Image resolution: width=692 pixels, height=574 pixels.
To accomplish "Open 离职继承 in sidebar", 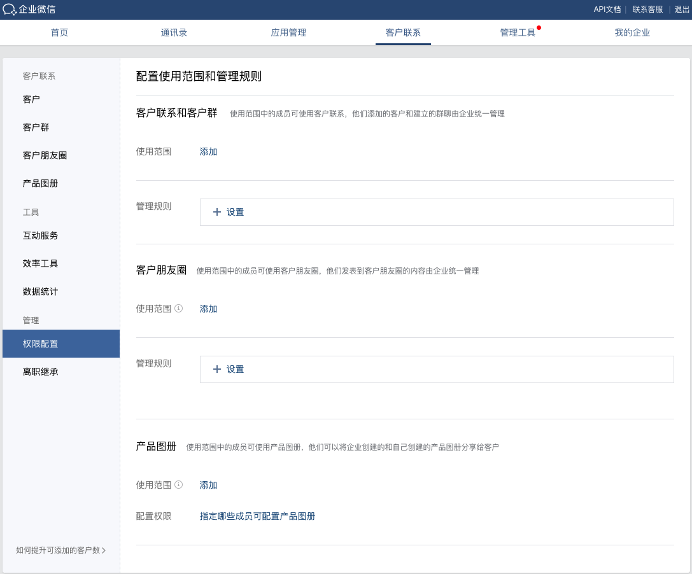I will [40, 372].
